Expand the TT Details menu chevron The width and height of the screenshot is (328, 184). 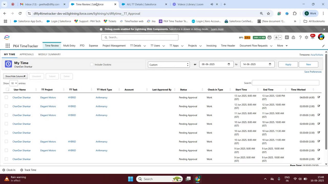click(145, 46)
